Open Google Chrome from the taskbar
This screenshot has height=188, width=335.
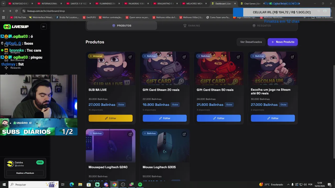coord(114,185)
